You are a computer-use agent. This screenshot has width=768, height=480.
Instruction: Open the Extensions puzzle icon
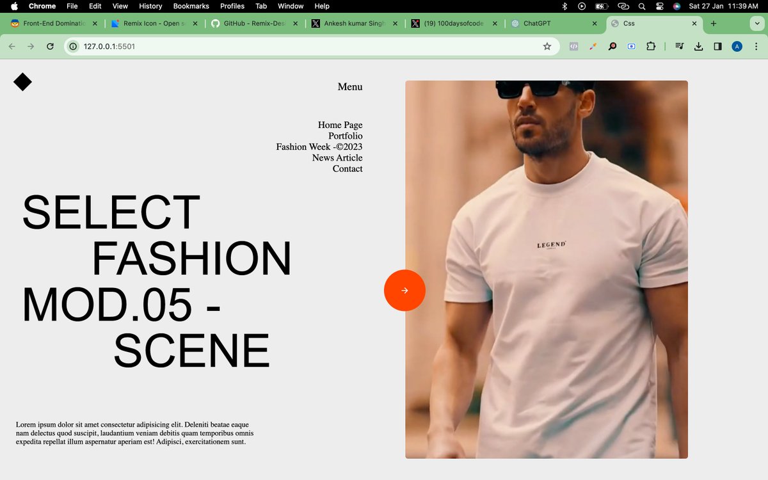pyautogui.click(x=651, y=46)
